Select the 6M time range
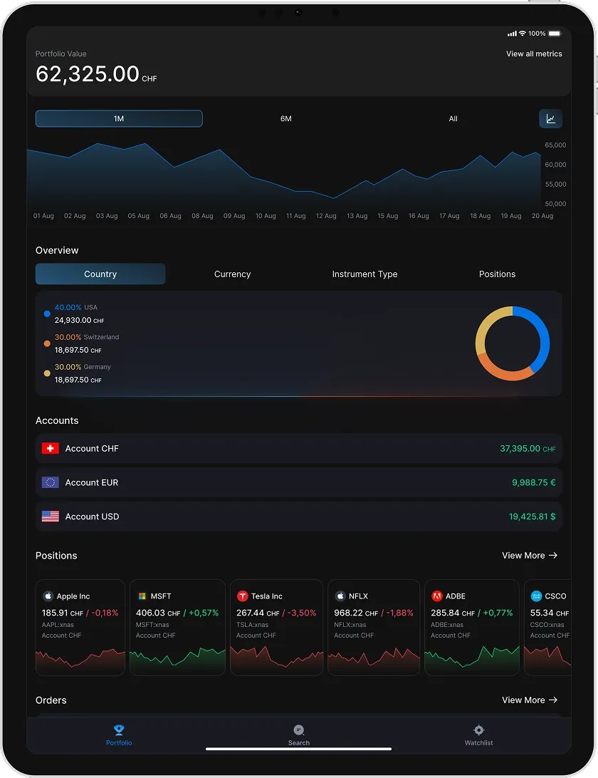 [x=286, y=118]
